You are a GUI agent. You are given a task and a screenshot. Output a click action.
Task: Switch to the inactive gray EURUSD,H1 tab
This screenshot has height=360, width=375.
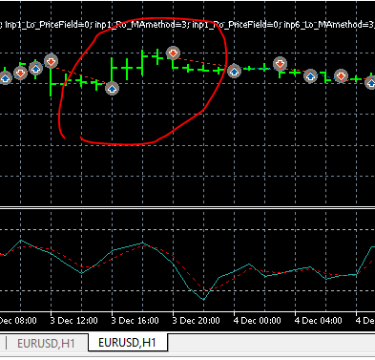point(46,344)
